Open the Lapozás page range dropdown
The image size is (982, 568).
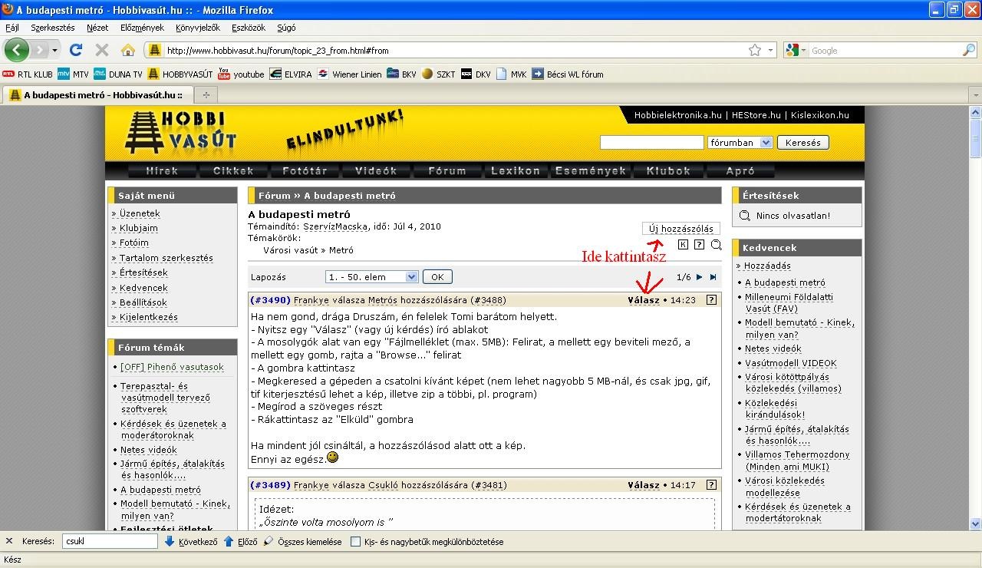[x=371, y=277]
